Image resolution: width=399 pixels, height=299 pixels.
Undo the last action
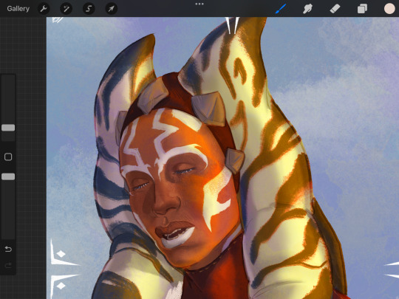pyautogui.click(x=8, y=249)
